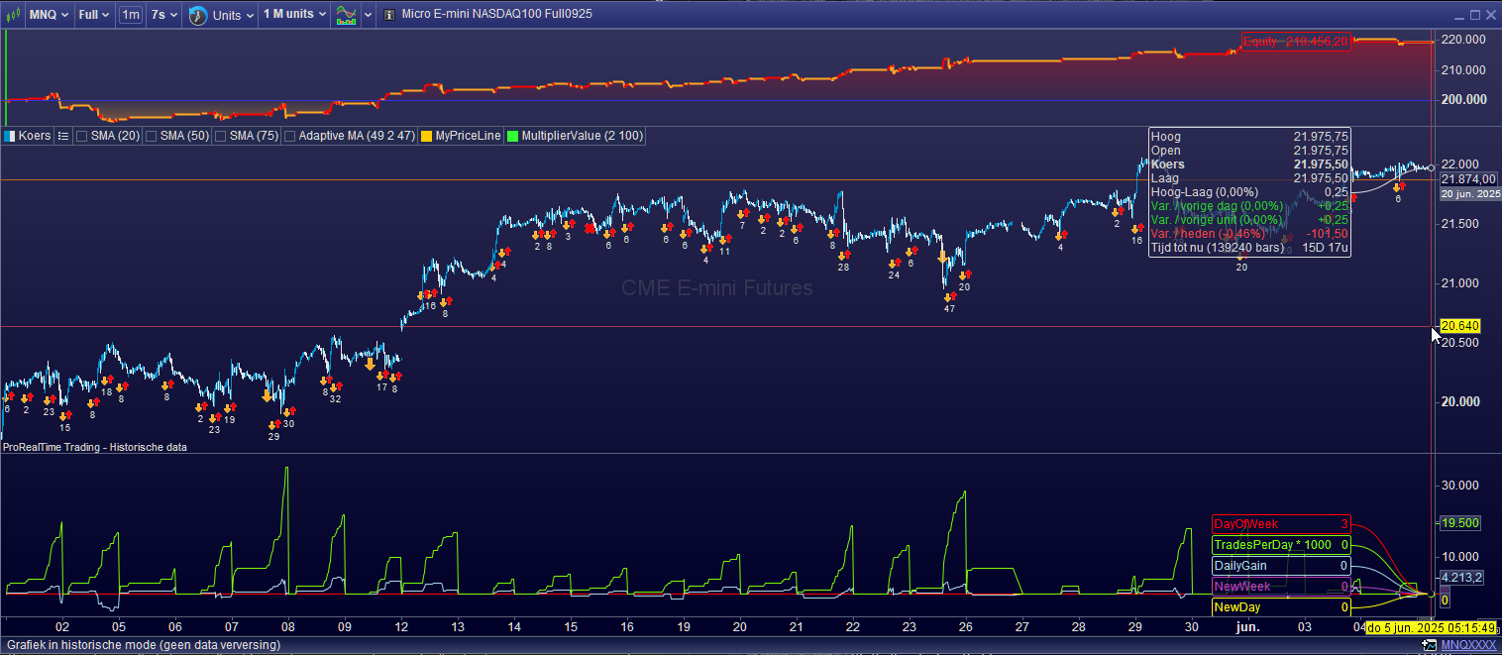Image resolution: width=1502 pixels, height=655 pixels.
Task: Click the 20.640 yellow price axis label
Action: click(x=1460, y=326)
